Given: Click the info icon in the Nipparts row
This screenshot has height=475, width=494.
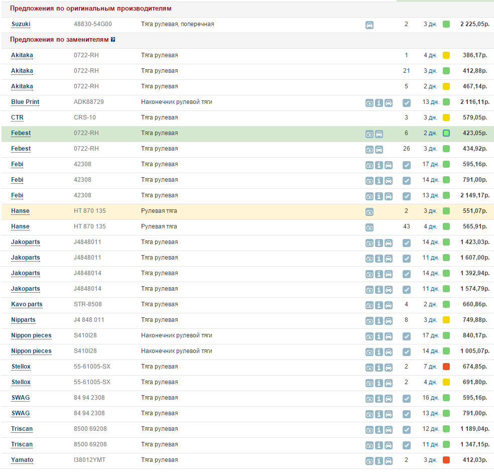Looking at the screenshot, I should click(379, 320).
